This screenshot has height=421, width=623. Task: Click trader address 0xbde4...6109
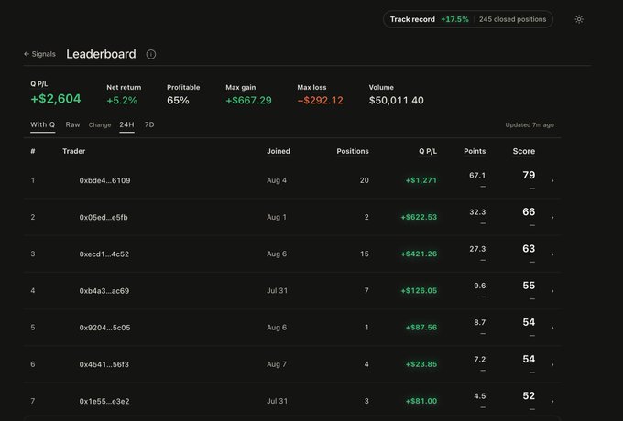point(104,180)
